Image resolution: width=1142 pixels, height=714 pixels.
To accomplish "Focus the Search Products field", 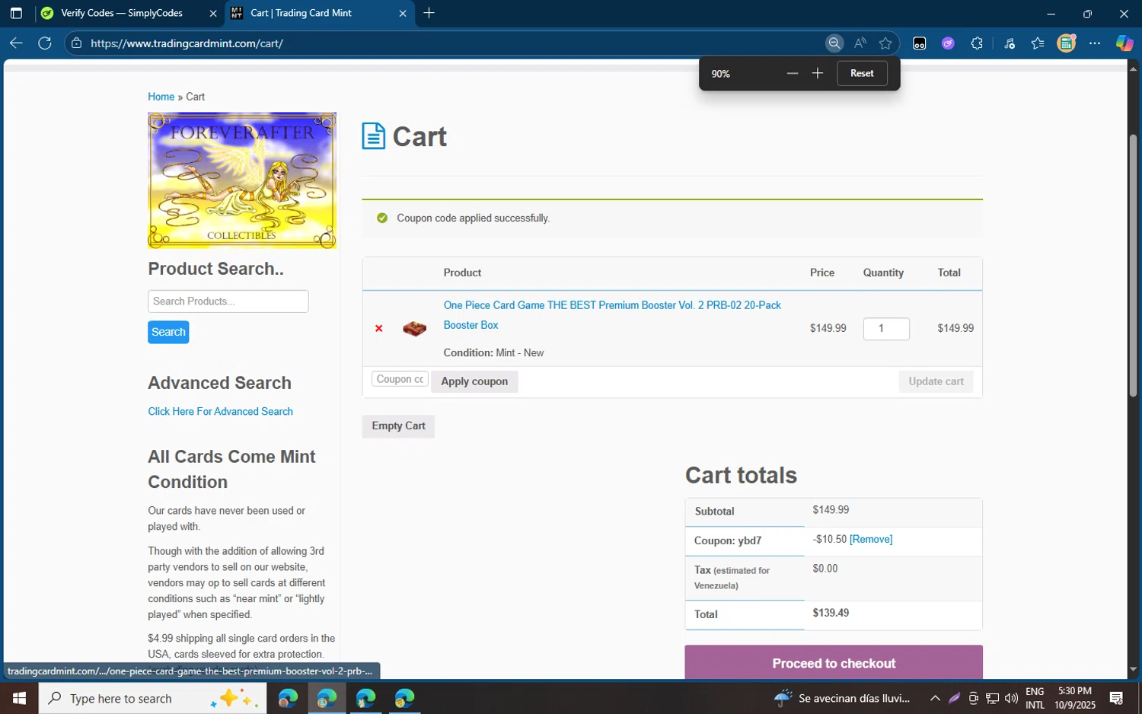I will coord(228,301).
